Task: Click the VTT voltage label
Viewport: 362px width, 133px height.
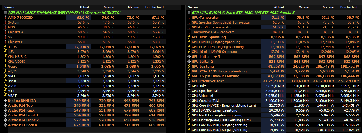Action: point(11,91)
